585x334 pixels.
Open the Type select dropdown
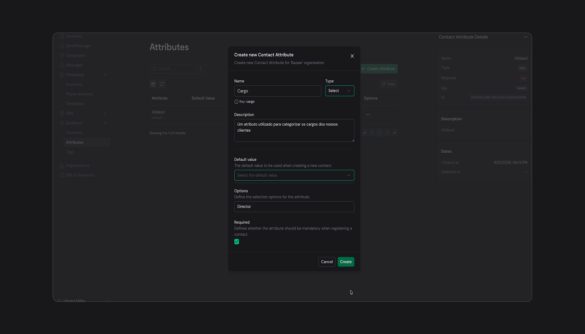[340, 91]
